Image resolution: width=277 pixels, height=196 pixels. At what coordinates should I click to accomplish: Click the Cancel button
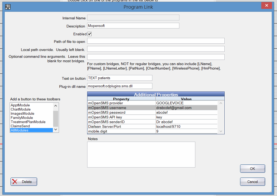tap(252, 182)
